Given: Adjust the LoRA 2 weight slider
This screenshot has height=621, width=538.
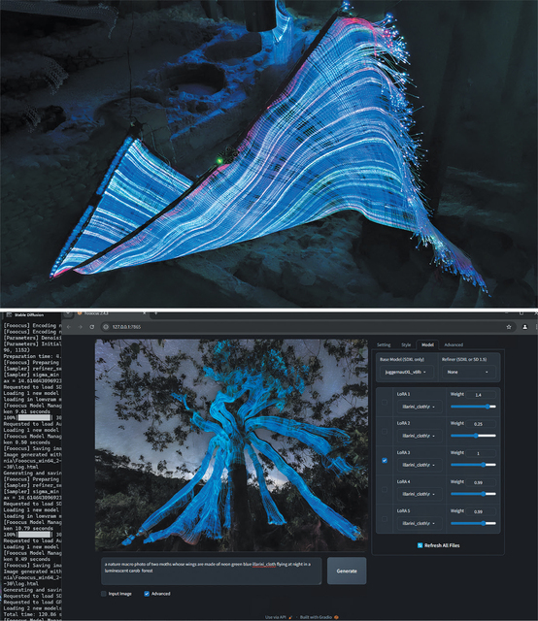Looking at the screenshot, I should 473,436.
